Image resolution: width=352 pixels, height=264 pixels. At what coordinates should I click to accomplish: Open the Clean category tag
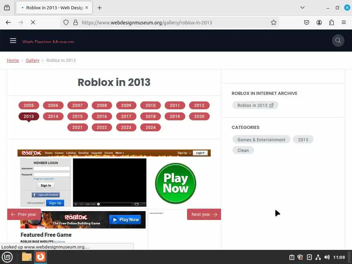pos(243,151)
